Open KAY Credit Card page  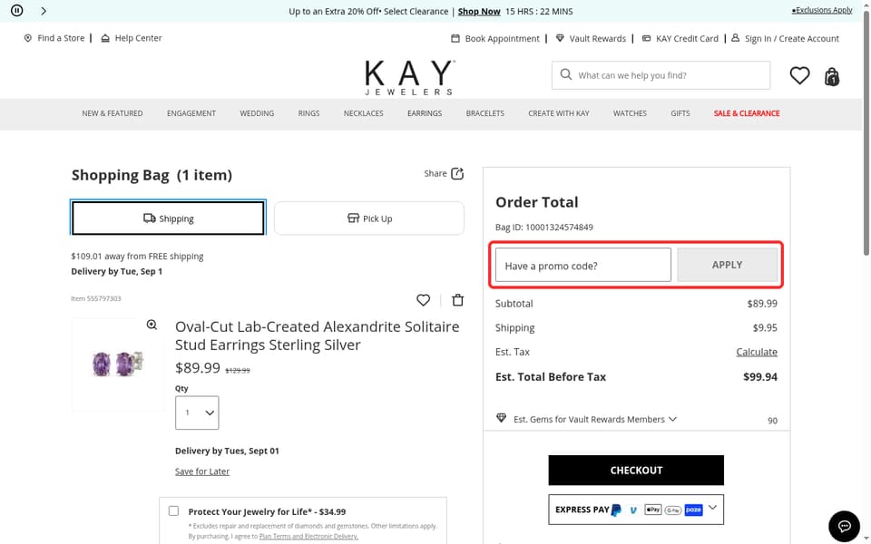(680, 38)
